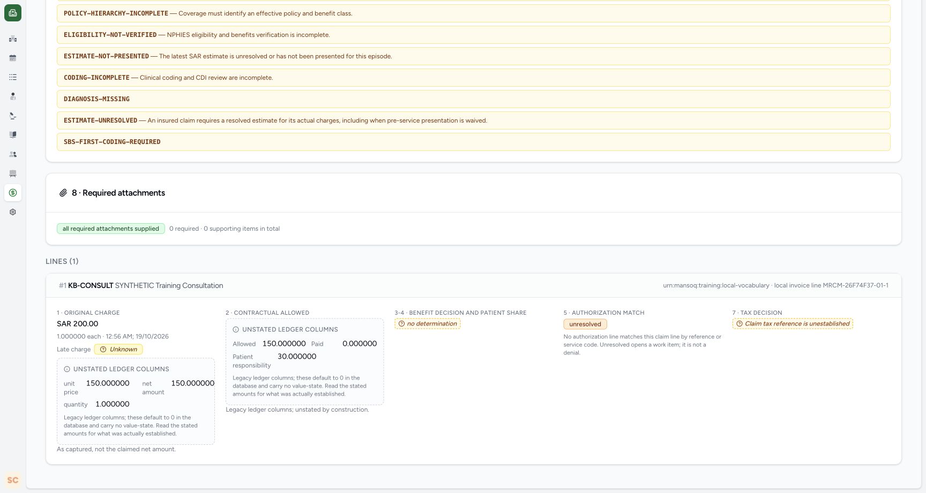
Task: Click the Patient responsibility value 30.000000
Action: pos(297,357)
